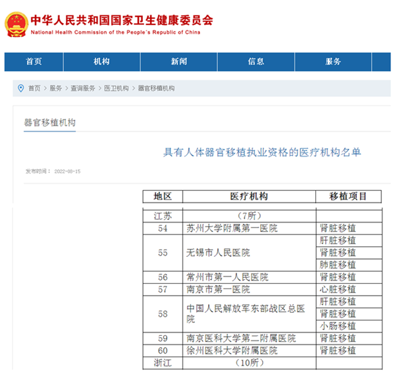Viewport: 395px width, 374px height.
Task: Open 服务 in the blue navigation bar
Action: 333,61
